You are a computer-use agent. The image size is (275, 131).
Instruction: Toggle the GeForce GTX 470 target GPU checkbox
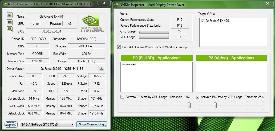[203, 21]
